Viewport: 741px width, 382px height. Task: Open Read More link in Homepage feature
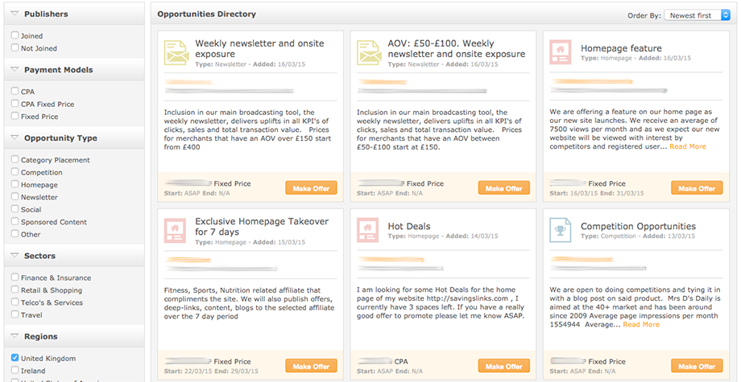(687, 146)
